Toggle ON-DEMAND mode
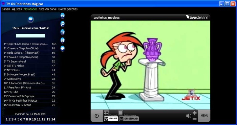 pyautogui.click(x=129, y=119)
